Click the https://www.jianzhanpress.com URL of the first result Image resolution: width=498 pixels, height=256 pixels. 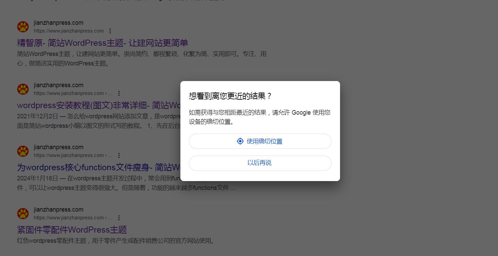69,31
